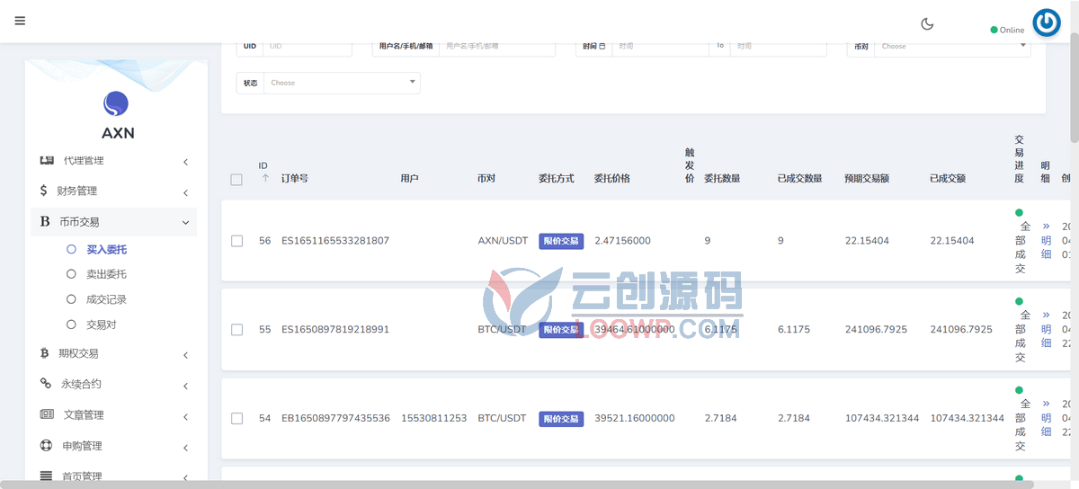Image resolution: width=1079 pixels, height=489 pixels.
Task: Click order number ES1651165533281807
Action: click(x=335, y=241)
